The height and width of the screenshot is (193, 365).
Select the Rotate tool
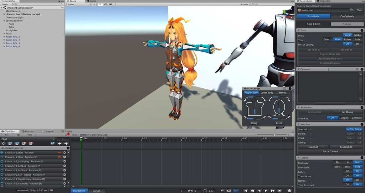click(x=348, y=39)
